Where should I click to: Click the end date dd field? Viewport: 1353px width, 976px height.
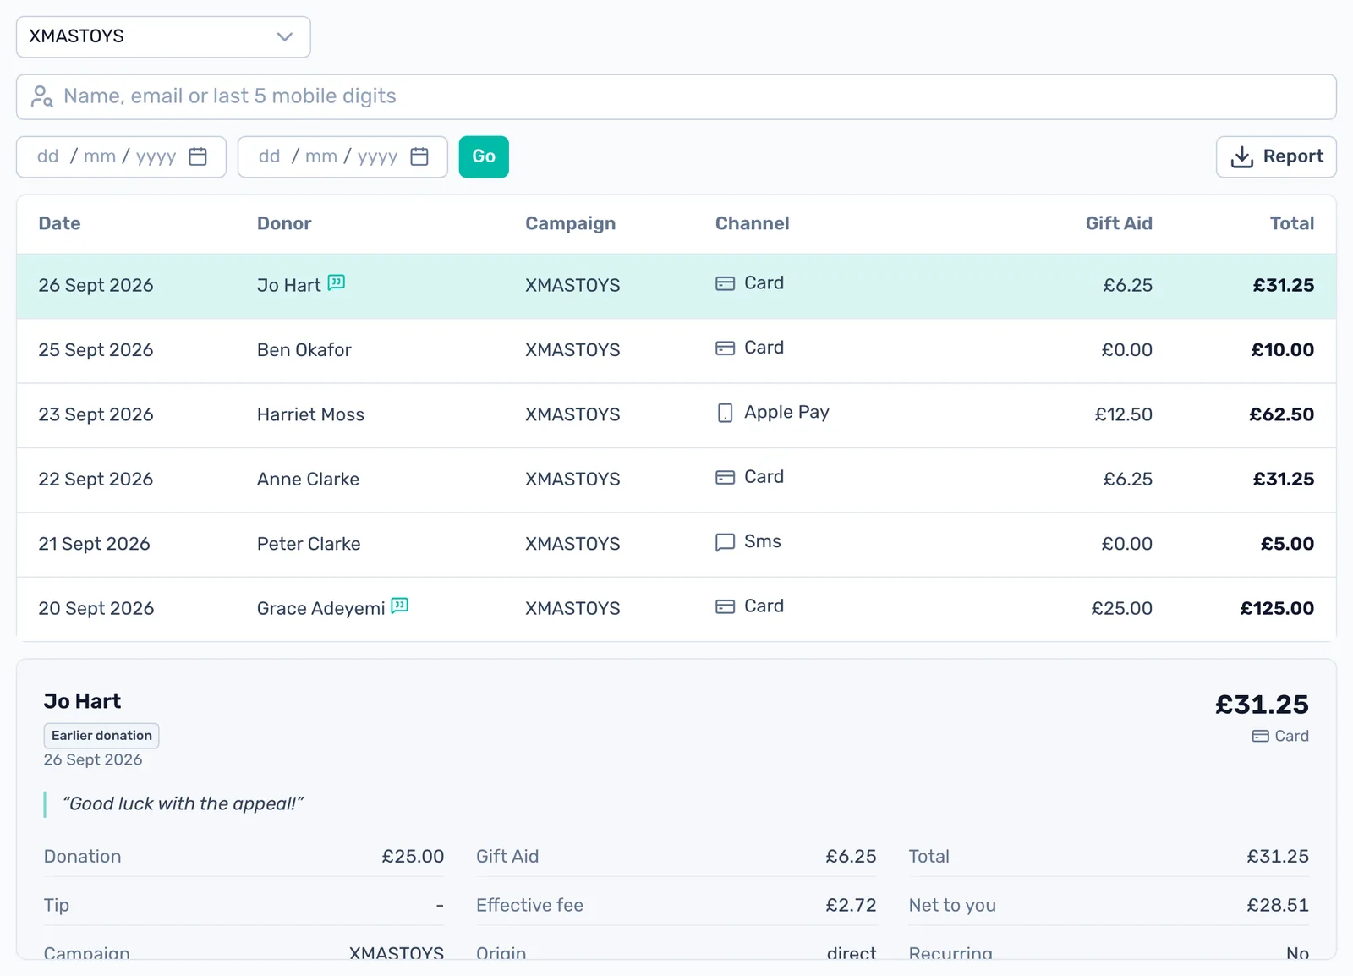270,156
